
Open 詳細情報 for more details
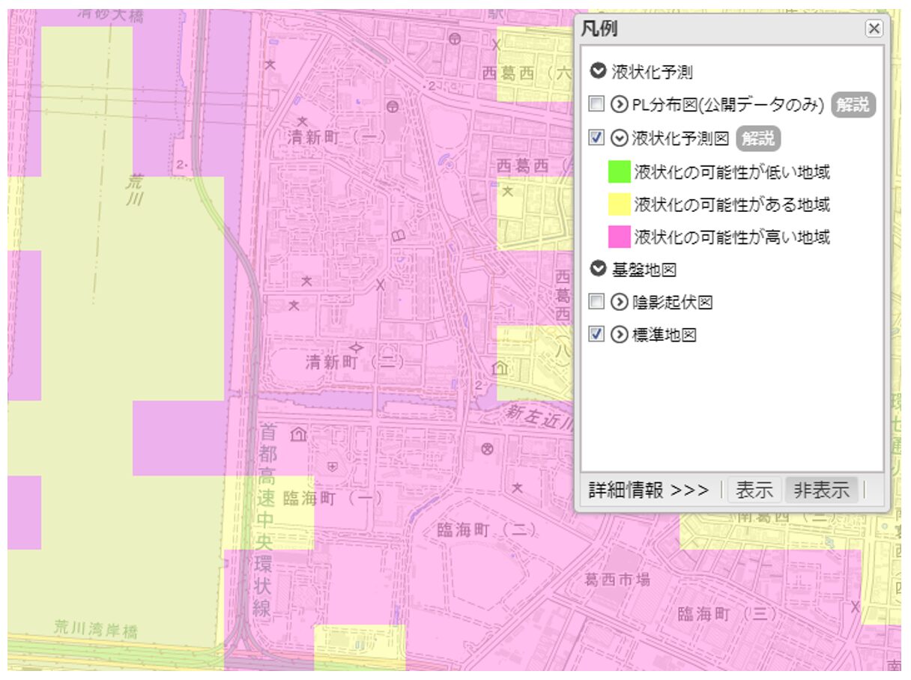tap(646, 490)
